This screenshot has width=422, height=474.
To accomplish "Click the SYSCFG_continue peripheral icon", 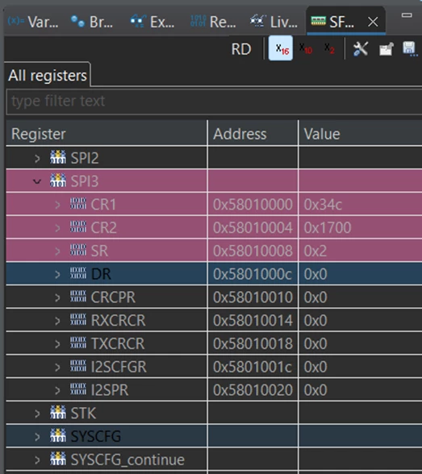I will (x=58, y=459).
